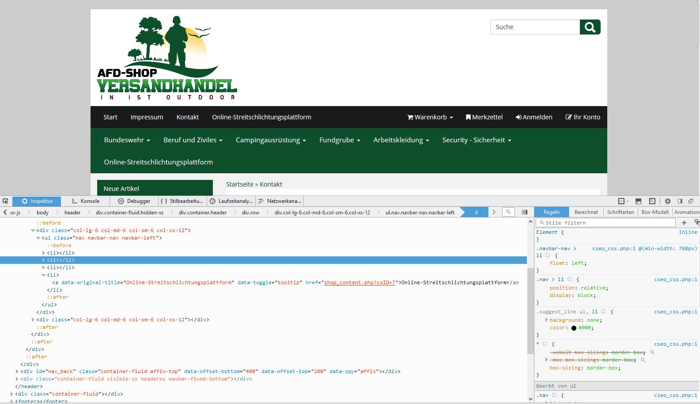Expand the background property in rules
700x404 pixels.
(x=546, y=320)
